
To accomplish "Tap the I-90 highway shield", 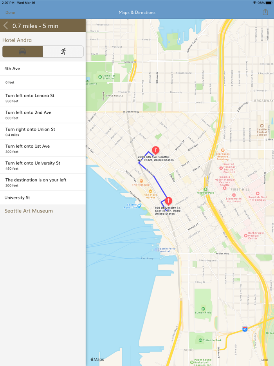I will (x=245, y=329).
